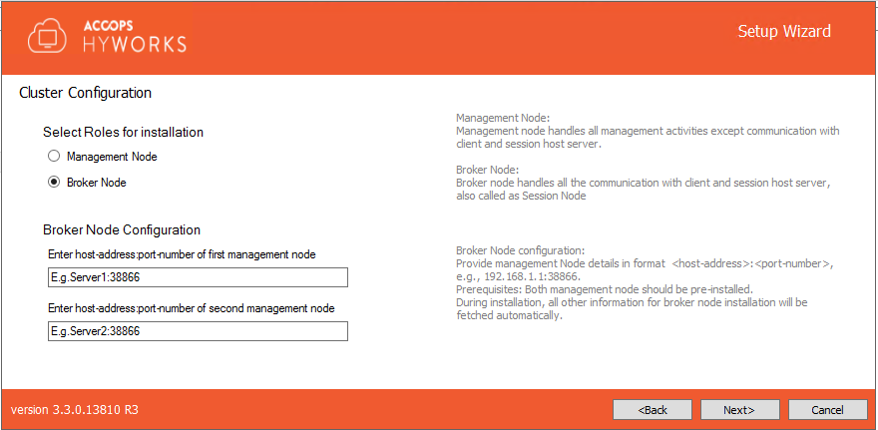Click the "Broker Node configuration:" help heading
Screen dimensions: 878x430
point(520,250)
